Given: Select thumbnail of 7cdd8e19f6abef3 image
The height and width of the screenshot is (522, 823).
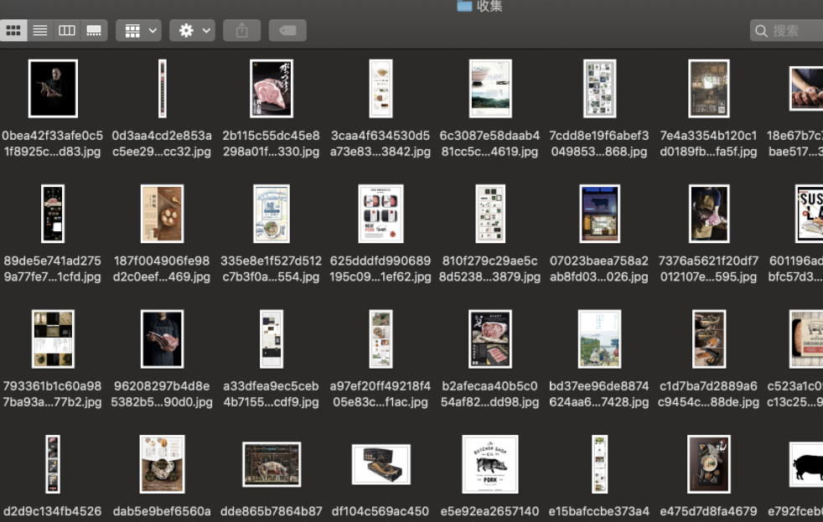Looking at the screenshot, I should point(599,88).
